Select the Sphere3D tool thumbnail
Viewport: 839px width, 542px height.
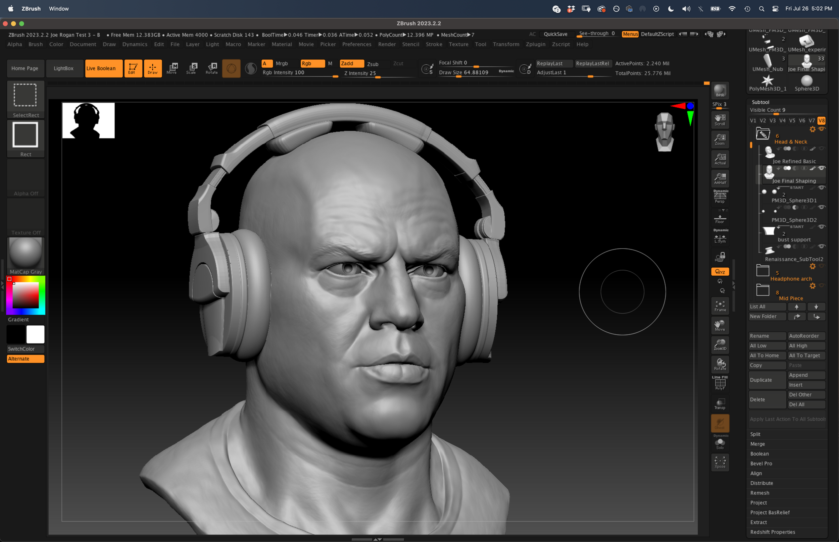(807, 82)
